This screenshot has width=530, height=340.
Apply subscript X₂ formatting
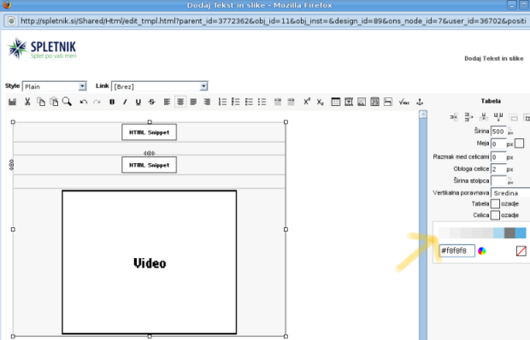tap(320, 102)
